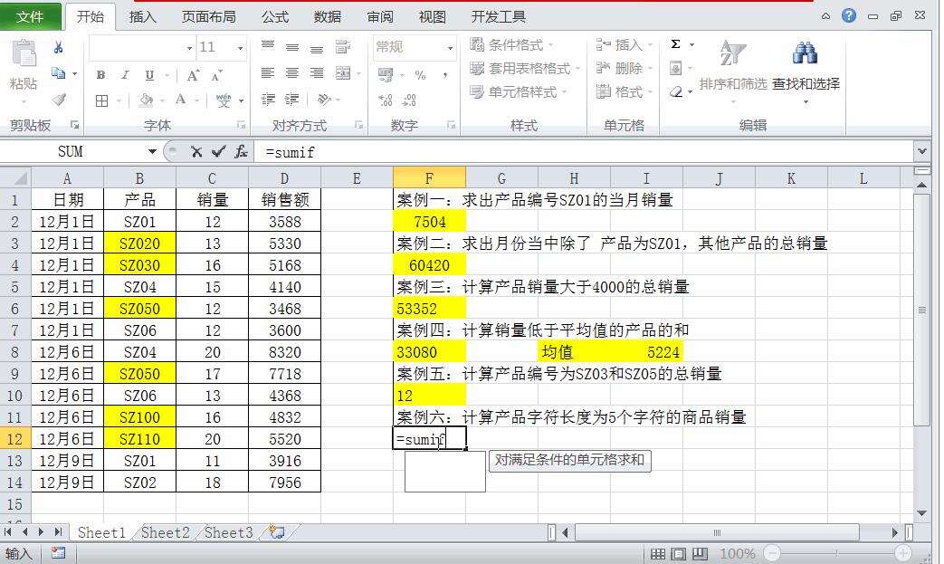
Task: Apply comma style
Action: click(x=445, y=74)
